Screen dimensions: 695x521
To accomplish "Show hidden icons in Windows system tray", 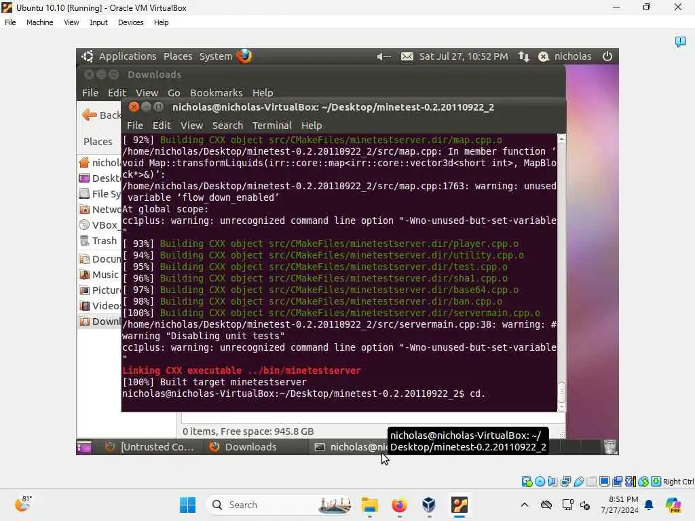I will [x=525, y=505].
